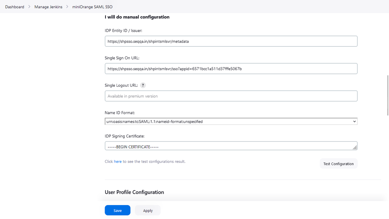Viewport: 389px width, 219px height.
Task: Click the Test Configuration button
Action: tap(338, 164)
